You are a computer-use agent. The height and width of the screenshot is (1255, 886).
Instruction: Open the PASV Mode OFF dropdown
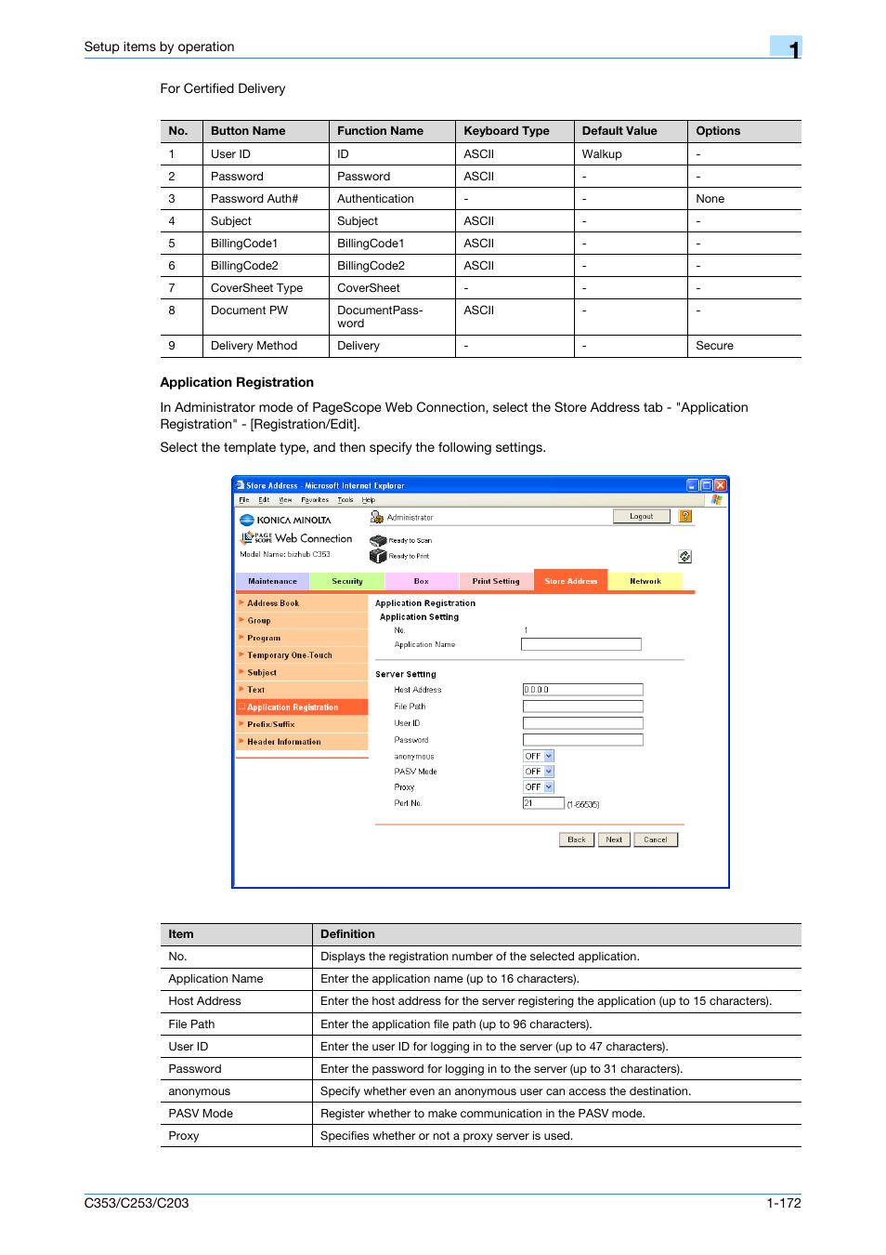pos(539,772)
